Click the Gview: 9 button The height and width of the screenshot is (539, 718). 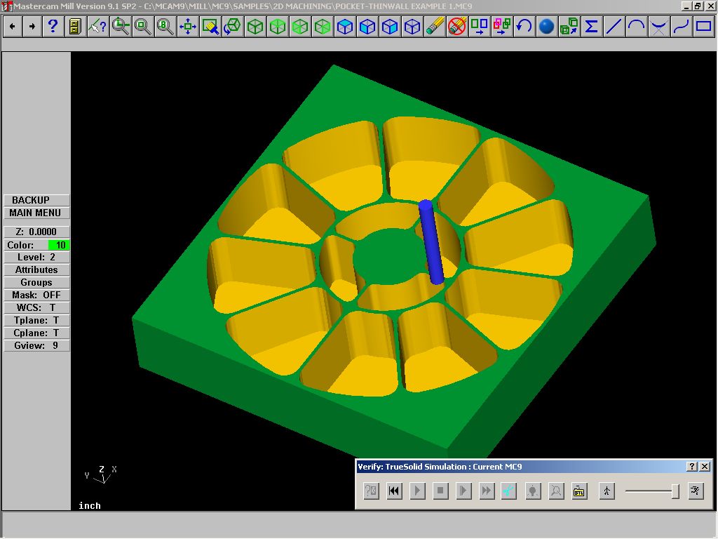[x=36, y=345]
